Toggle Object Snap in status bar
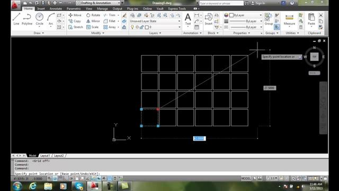This screenshot has height=191, width=339. point(77,178)
